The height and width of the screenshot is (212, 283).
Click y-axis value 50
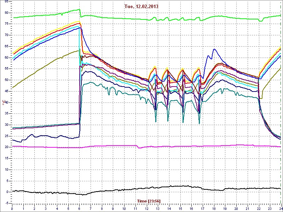tap(6, 80)
